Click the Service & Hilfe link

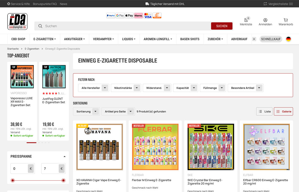(19, 4)
